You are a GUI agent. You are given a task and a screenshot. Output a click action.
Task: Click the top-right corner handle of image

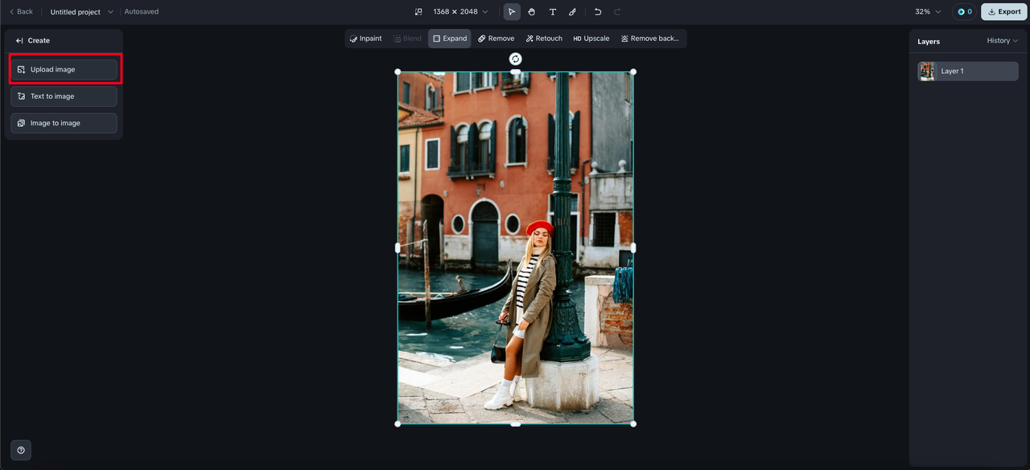(633, 72)
